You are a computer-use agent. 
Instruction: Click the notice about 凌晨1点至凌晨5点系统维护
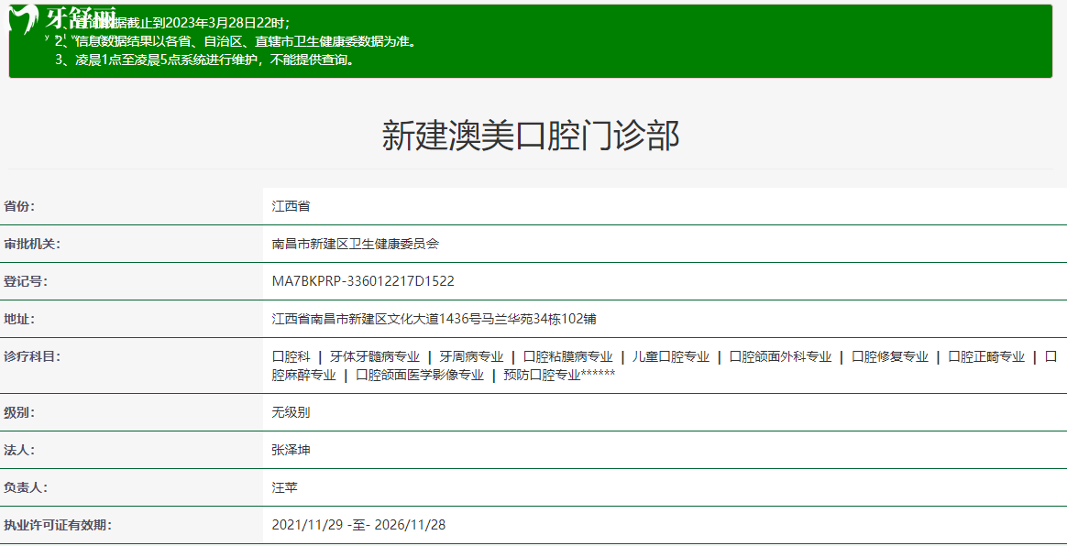(204, 60)
